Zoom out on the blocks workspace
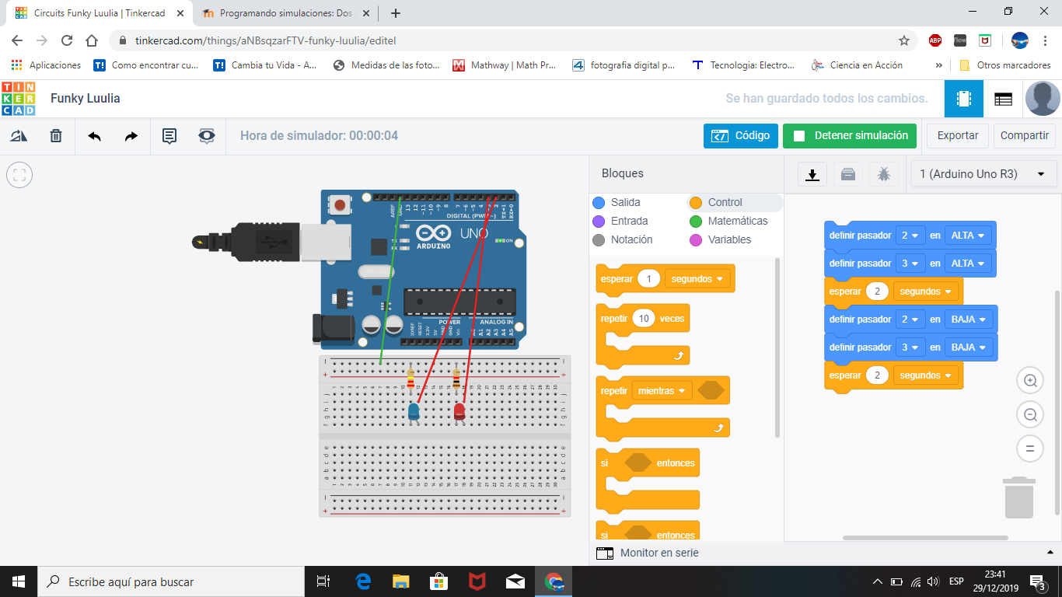The width and height of the screenshot is (1062, 597). tap(1030, 414)
